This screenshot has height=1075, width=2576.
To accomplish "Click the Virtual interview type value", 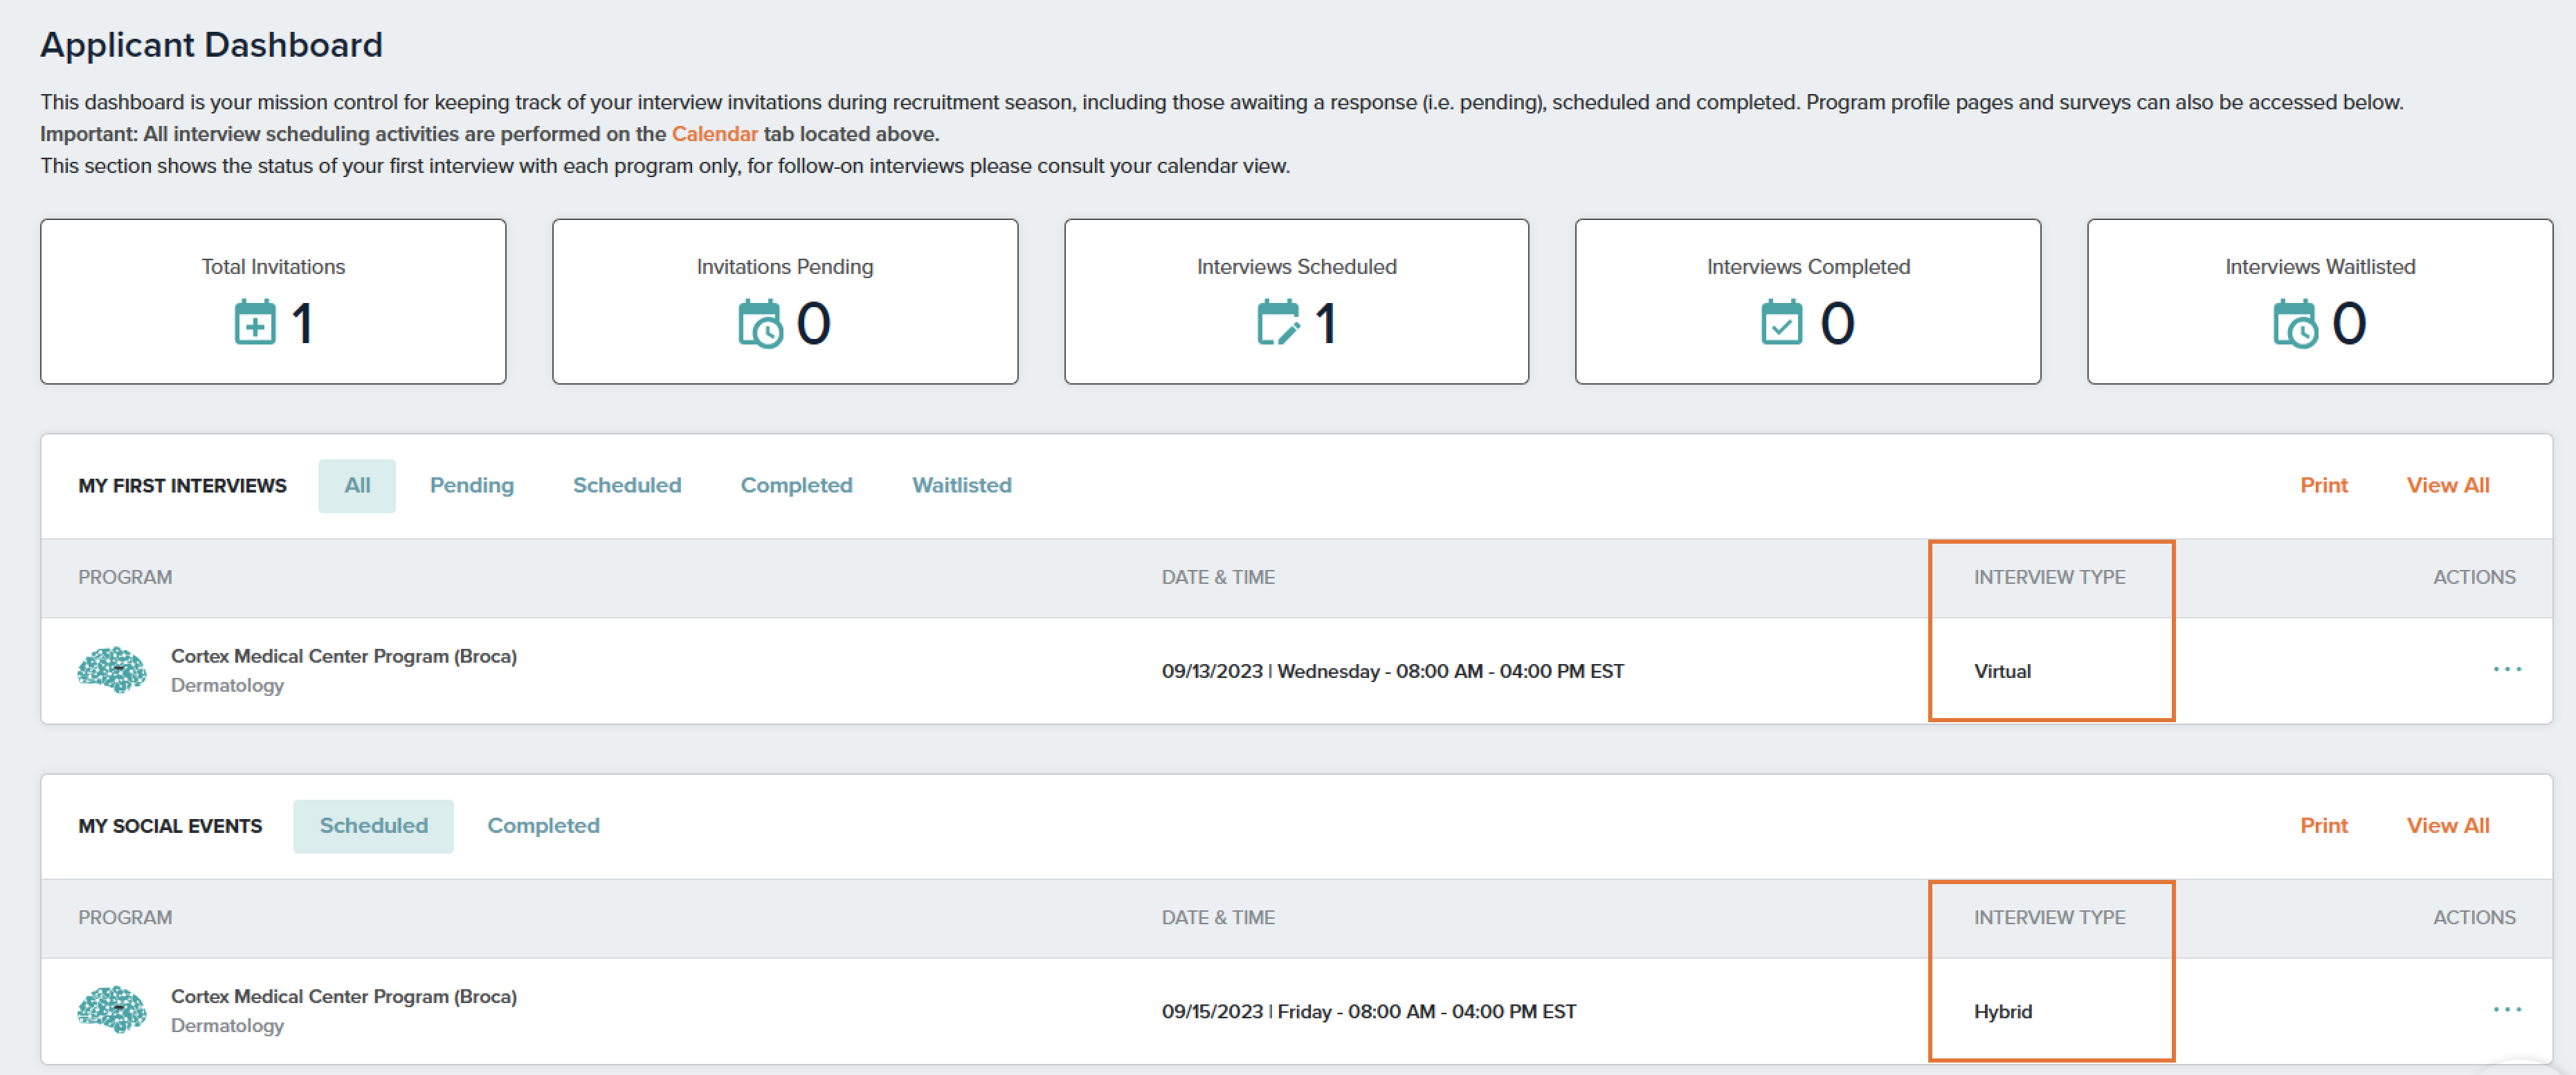I will (2002, 672).
